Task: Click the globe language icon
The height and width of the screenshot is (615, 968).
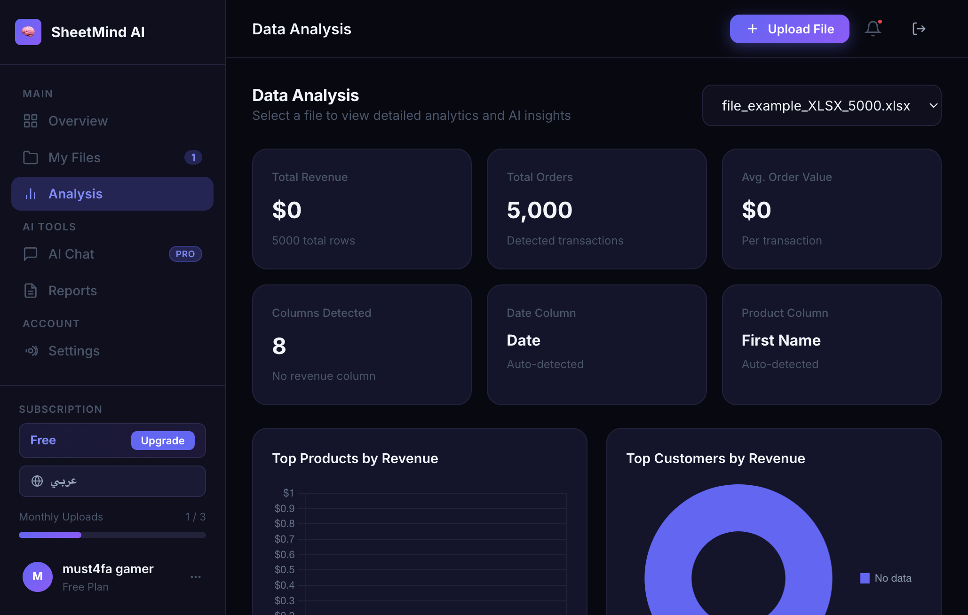Action: [37, 481]
